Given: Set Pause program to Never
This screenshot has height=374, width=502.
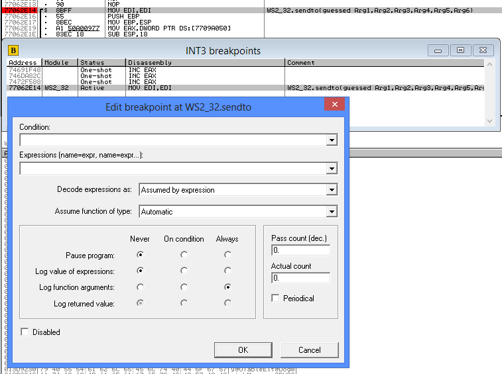Looking at the screenshot, I should [x=140, y=255].
